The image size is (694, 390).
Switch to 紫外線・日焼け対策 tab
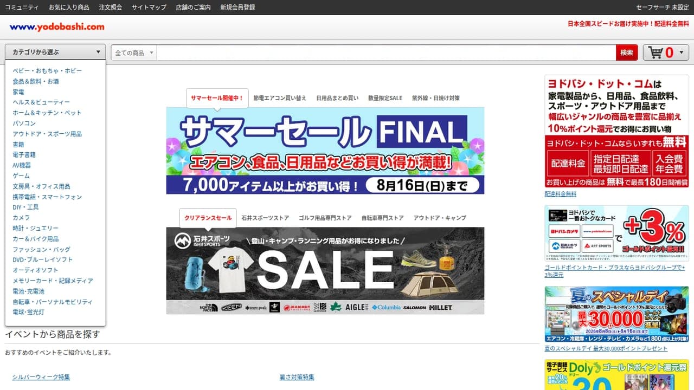point(436,98)
